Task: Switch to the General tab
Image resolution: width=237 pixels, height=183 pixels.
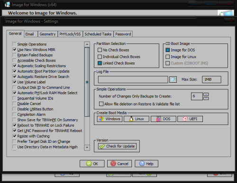Action: pos(15,34)
